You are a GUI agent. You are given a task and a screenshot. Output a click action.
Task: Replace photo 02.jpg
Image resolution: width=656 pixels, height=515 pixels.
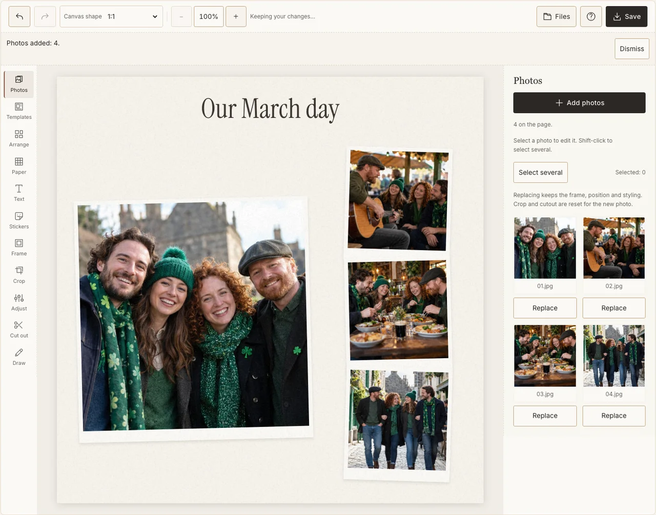(x=614, y=308)
